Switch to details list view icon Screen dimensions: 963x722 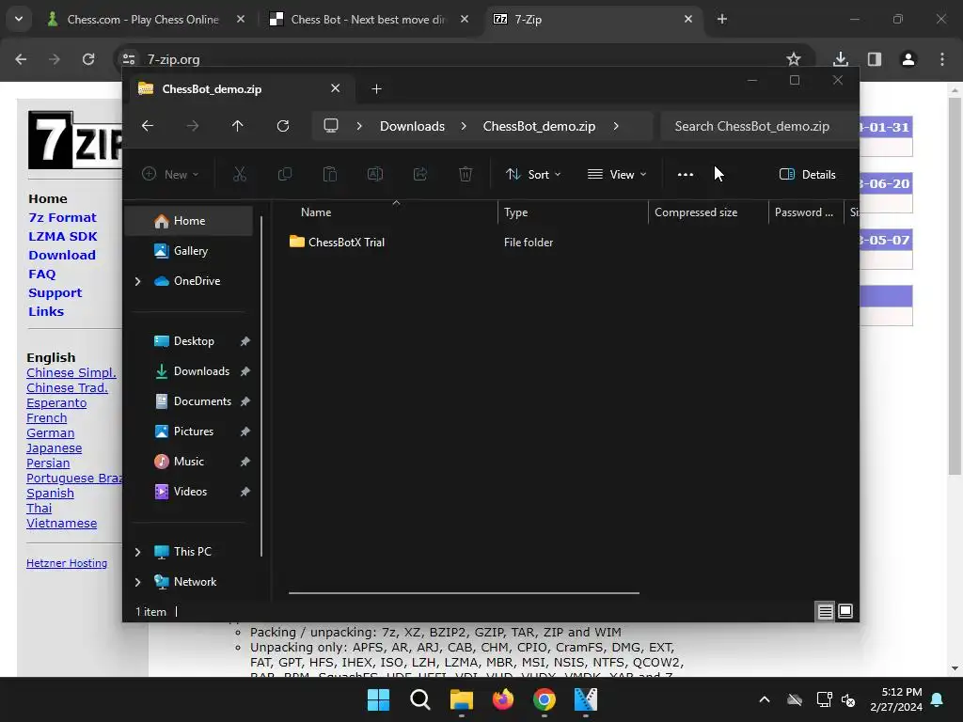pyautogui.click(x=825, y=611)
